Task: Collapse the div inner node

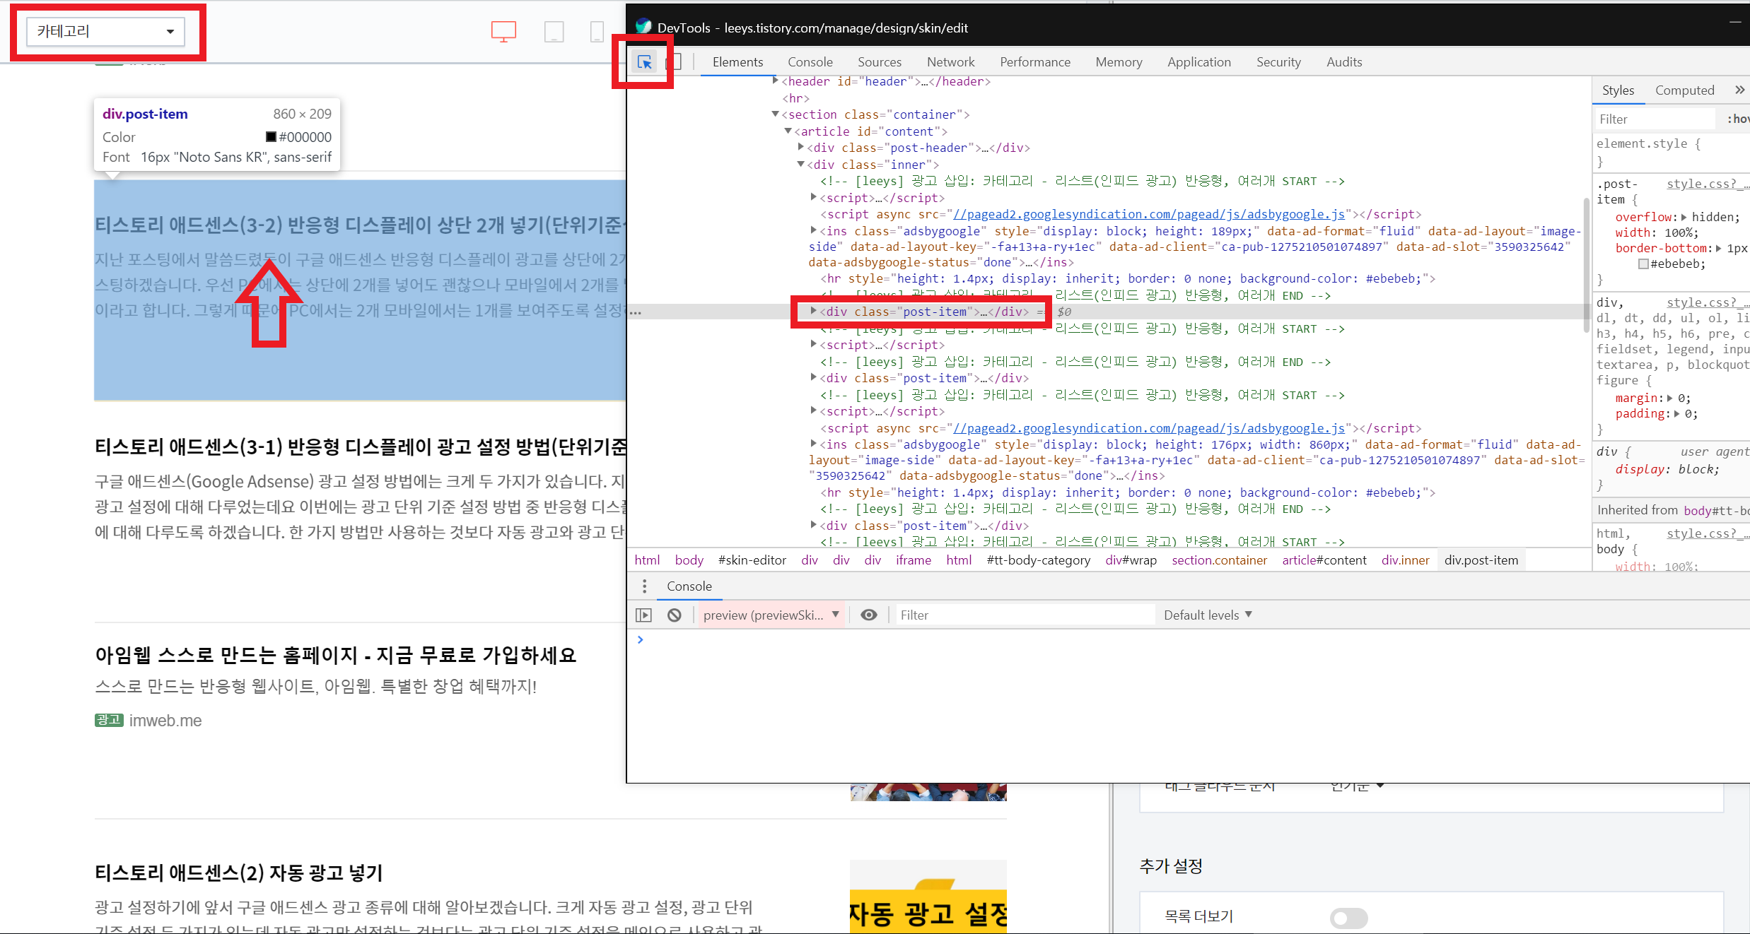Action: pos(801,164)
